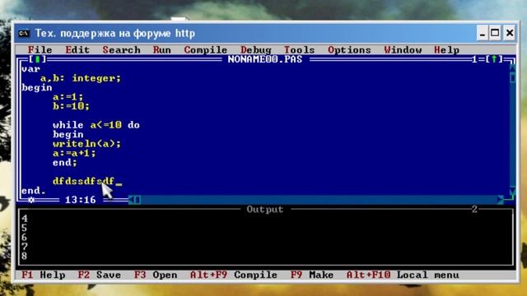Open the Help menu
This screenshot has width=527, height=296.
click(446, 50)
